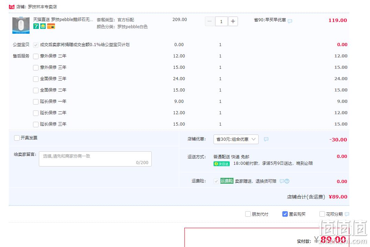The width and height of the screenshot is (370, 247).
Task: Click the 给卖家留言 label
Action: [25, 154]
